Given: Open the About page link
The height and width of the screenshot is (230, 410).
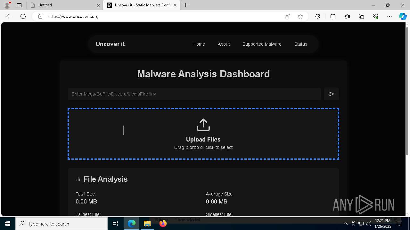Looking at the screenshot, I should tap(224, 44).
